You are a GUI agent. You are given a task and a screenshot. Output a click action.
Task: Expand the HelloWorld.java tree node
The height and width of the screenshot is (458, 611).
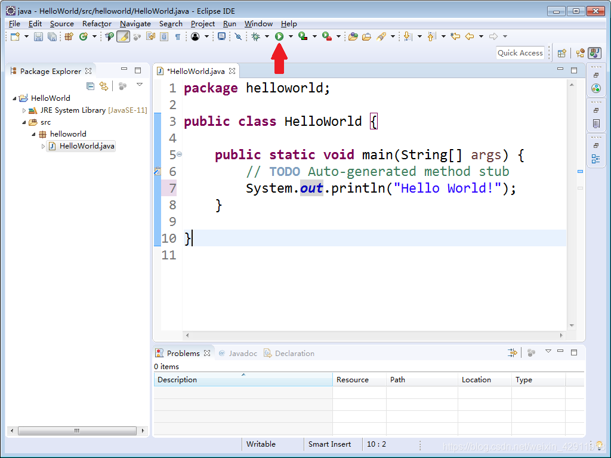pos(43,147)
